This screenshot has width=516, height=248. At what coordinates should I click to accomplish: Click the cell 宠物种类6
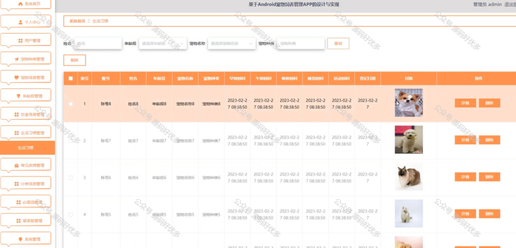click(x=211, y=178)
